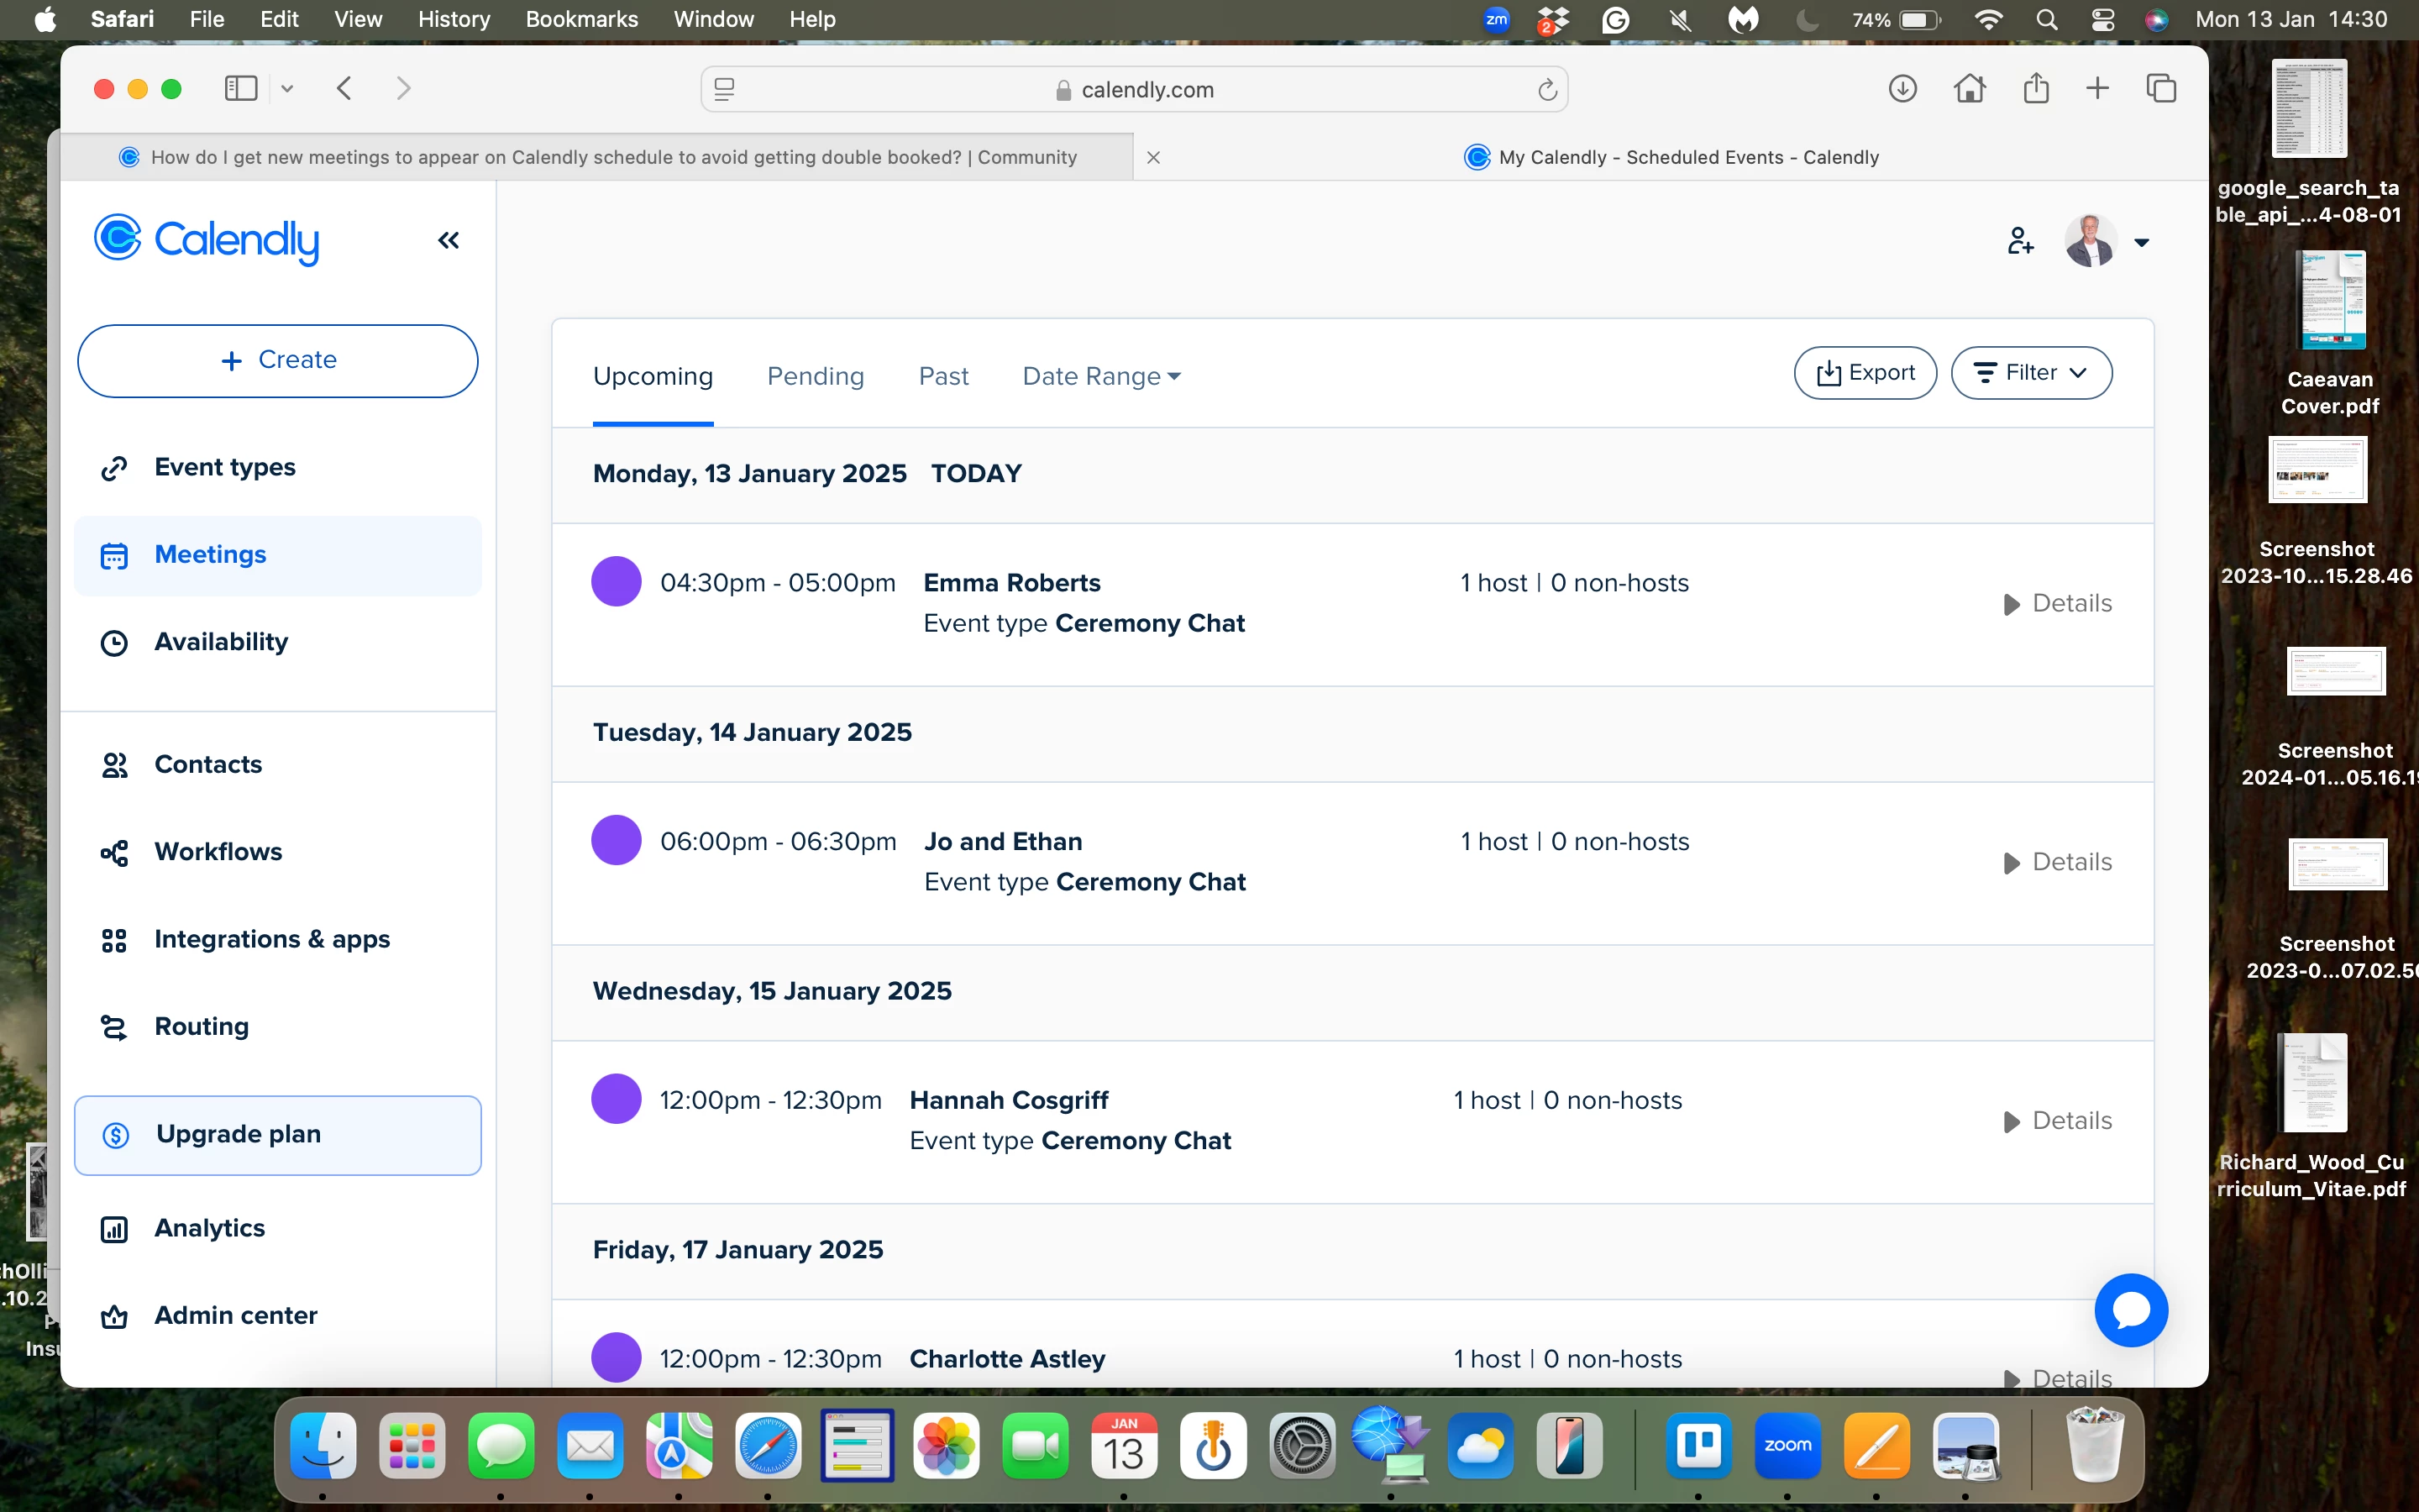The image size is (2419, 1512).
Task: Export the scheduled events
Action: [1865, 373]
